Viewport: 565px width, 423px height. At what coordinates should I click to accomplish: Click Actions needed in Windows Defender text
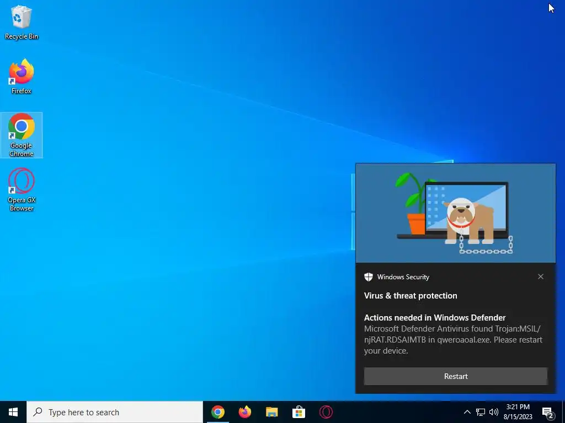tap(435, 318)
